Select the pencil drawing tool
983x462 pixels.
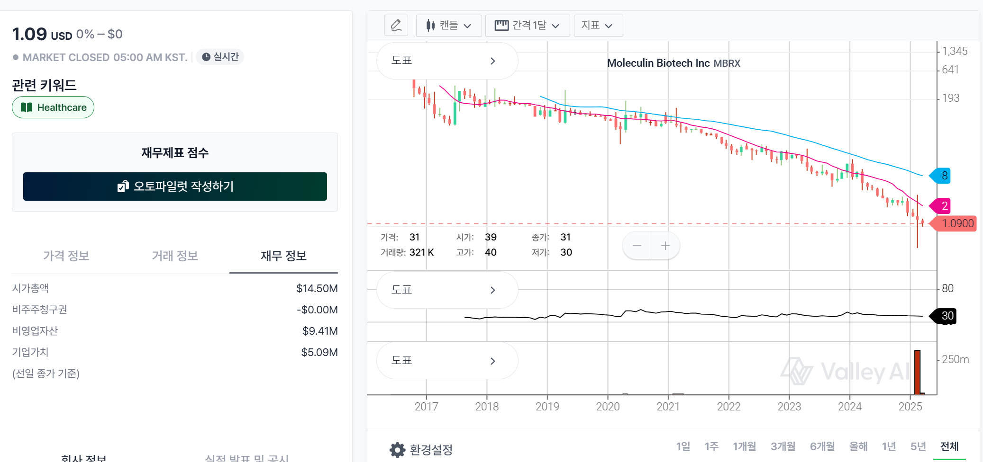(396, 25)
